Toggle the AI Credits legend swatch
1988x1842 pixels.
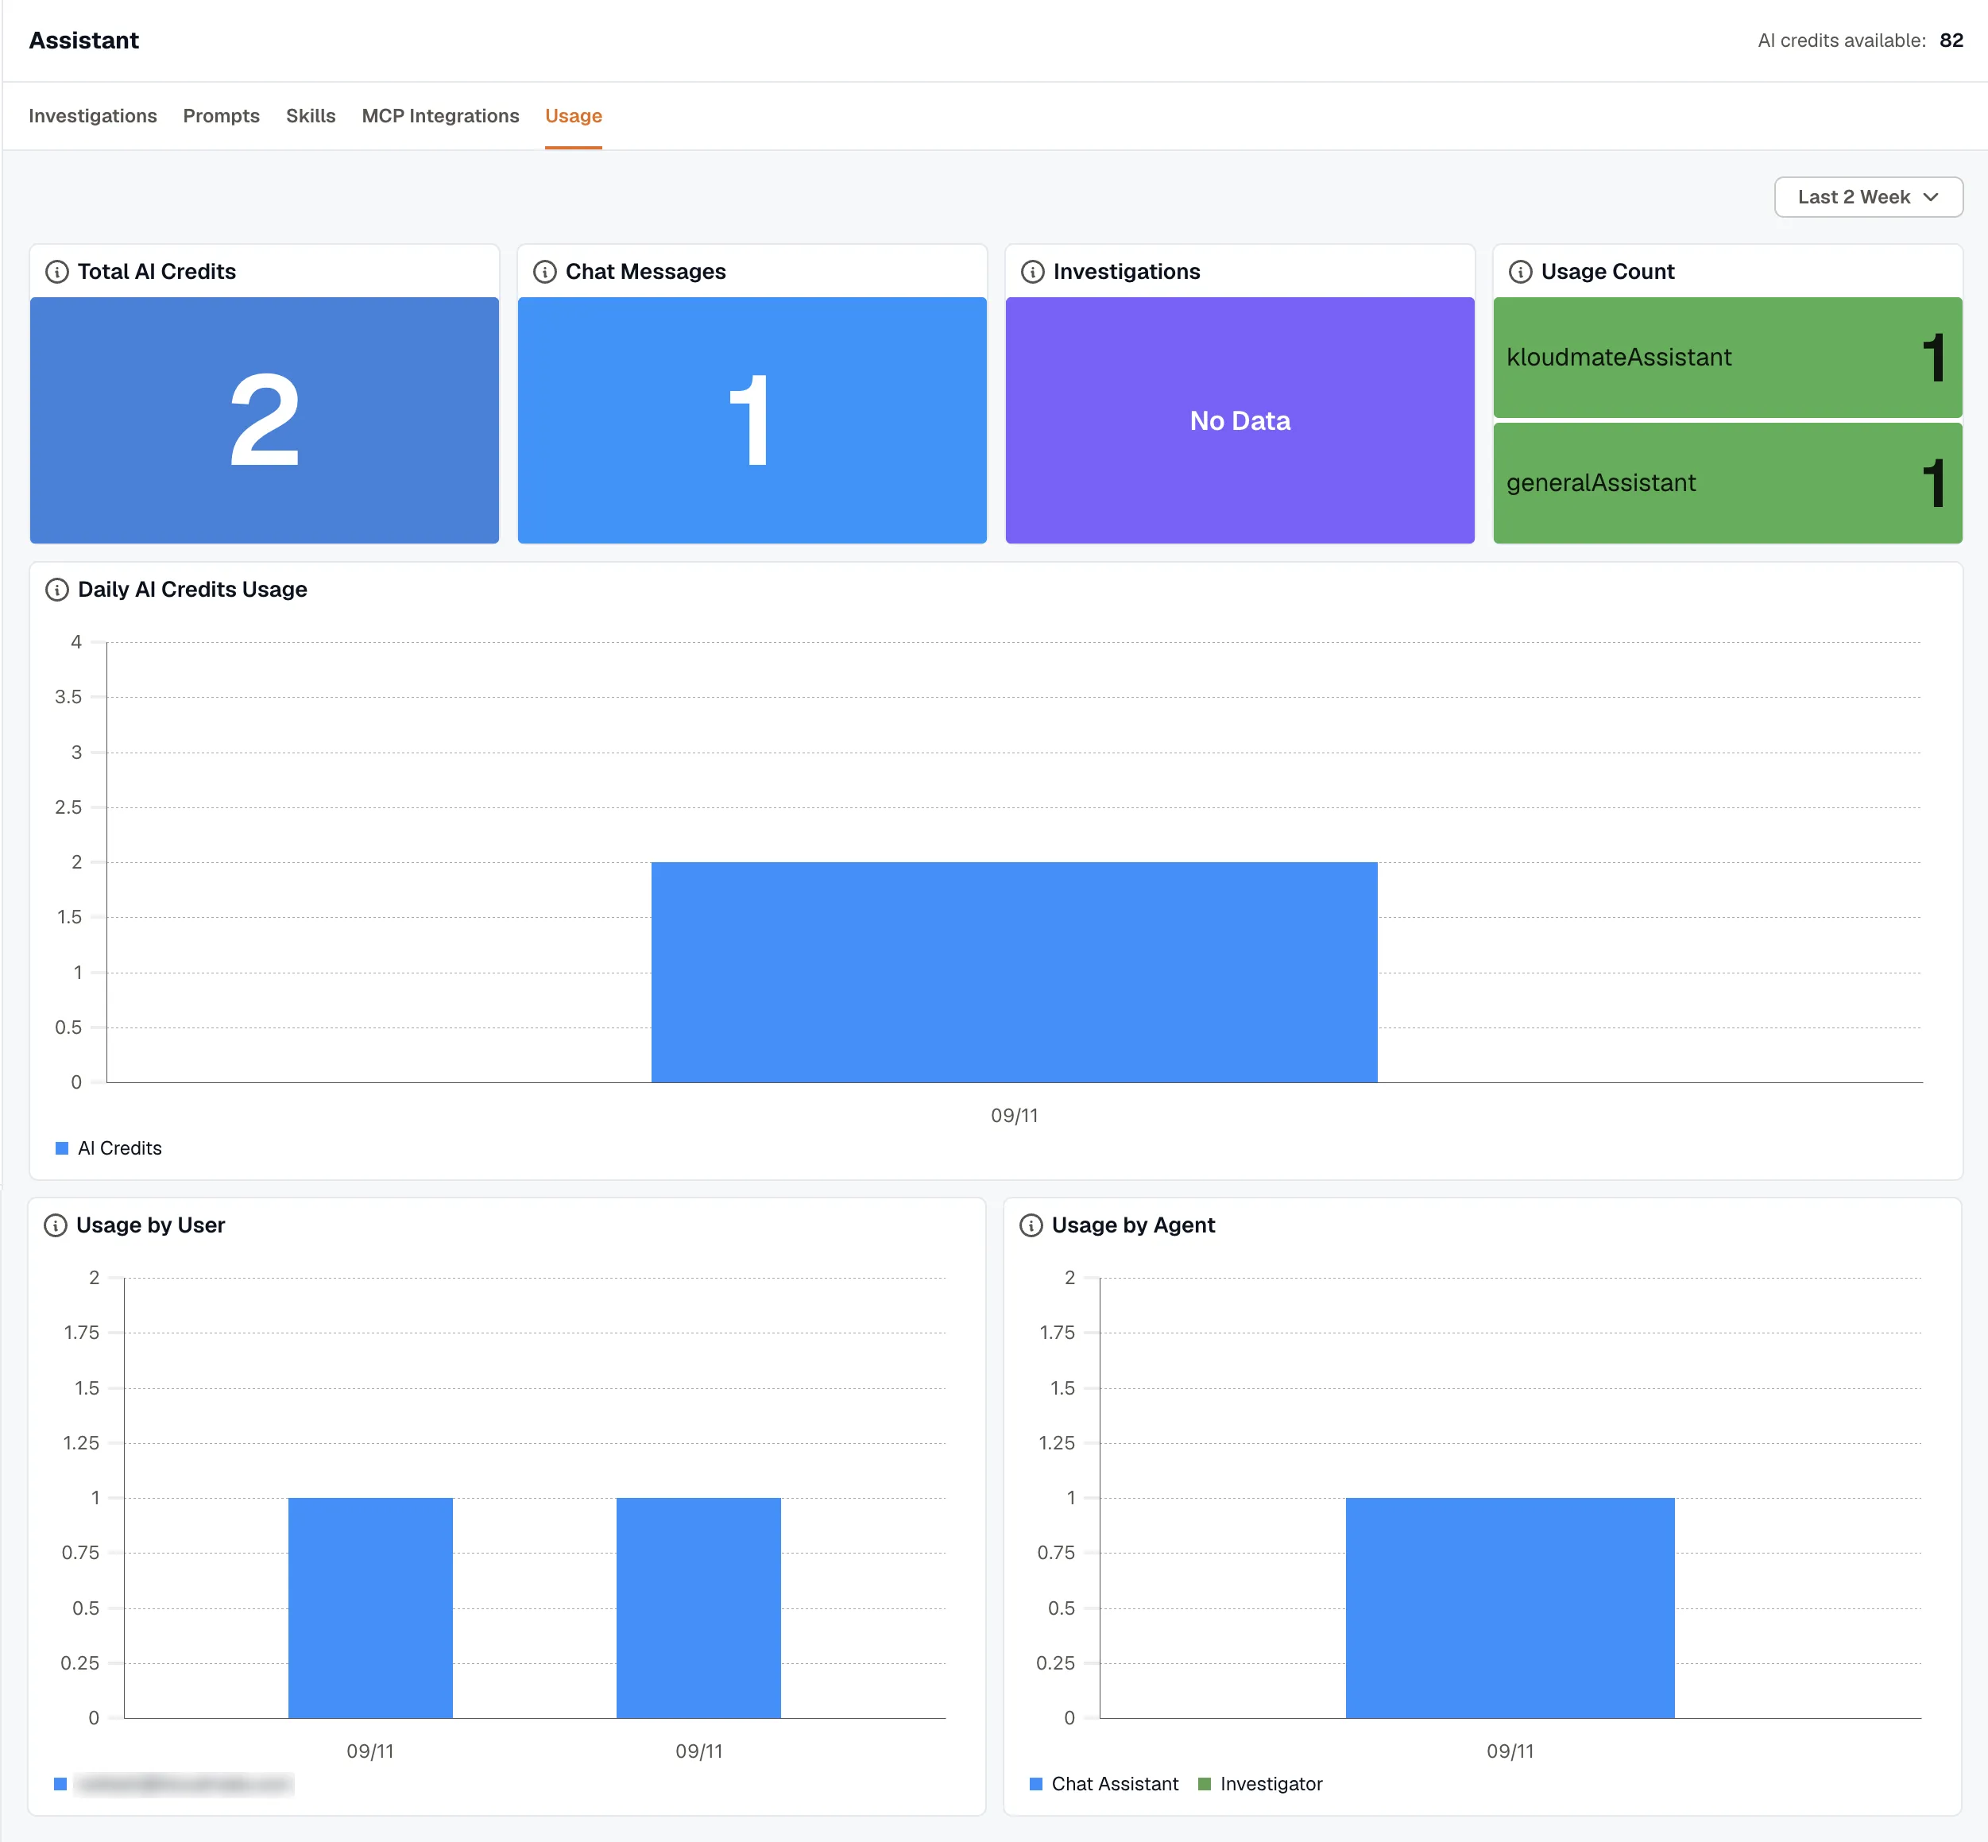62,1148
